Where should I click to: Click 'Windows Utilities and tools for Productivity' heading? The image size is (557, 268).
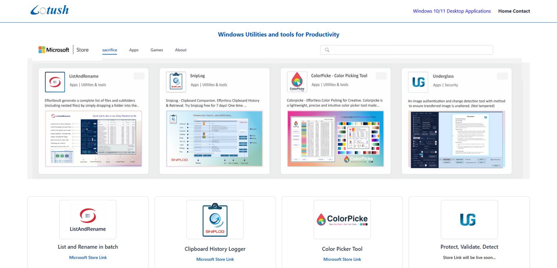(278, 34)
